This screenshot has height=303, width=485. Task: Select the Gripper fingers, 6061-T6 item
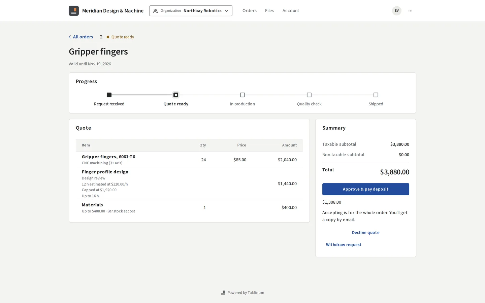point(108,157)
